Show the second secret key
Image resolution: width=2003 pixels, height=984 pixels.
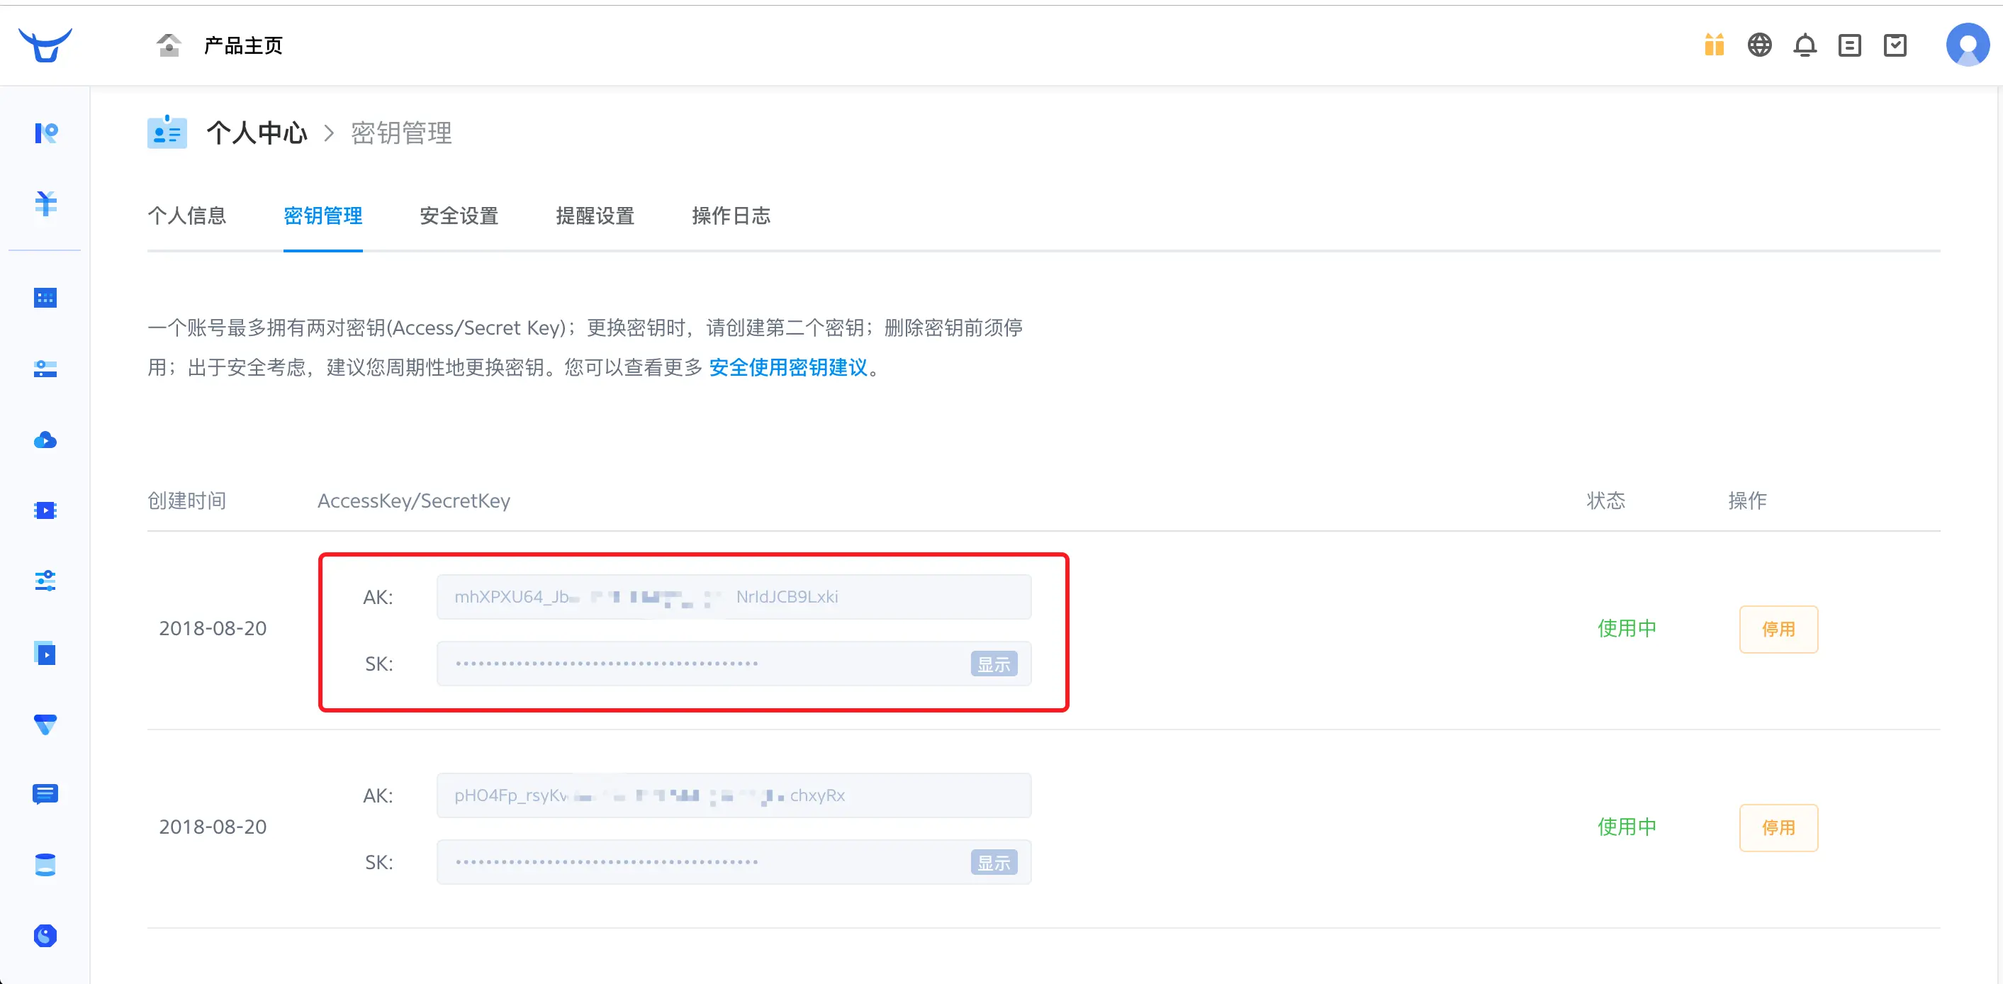click(993, 863)
